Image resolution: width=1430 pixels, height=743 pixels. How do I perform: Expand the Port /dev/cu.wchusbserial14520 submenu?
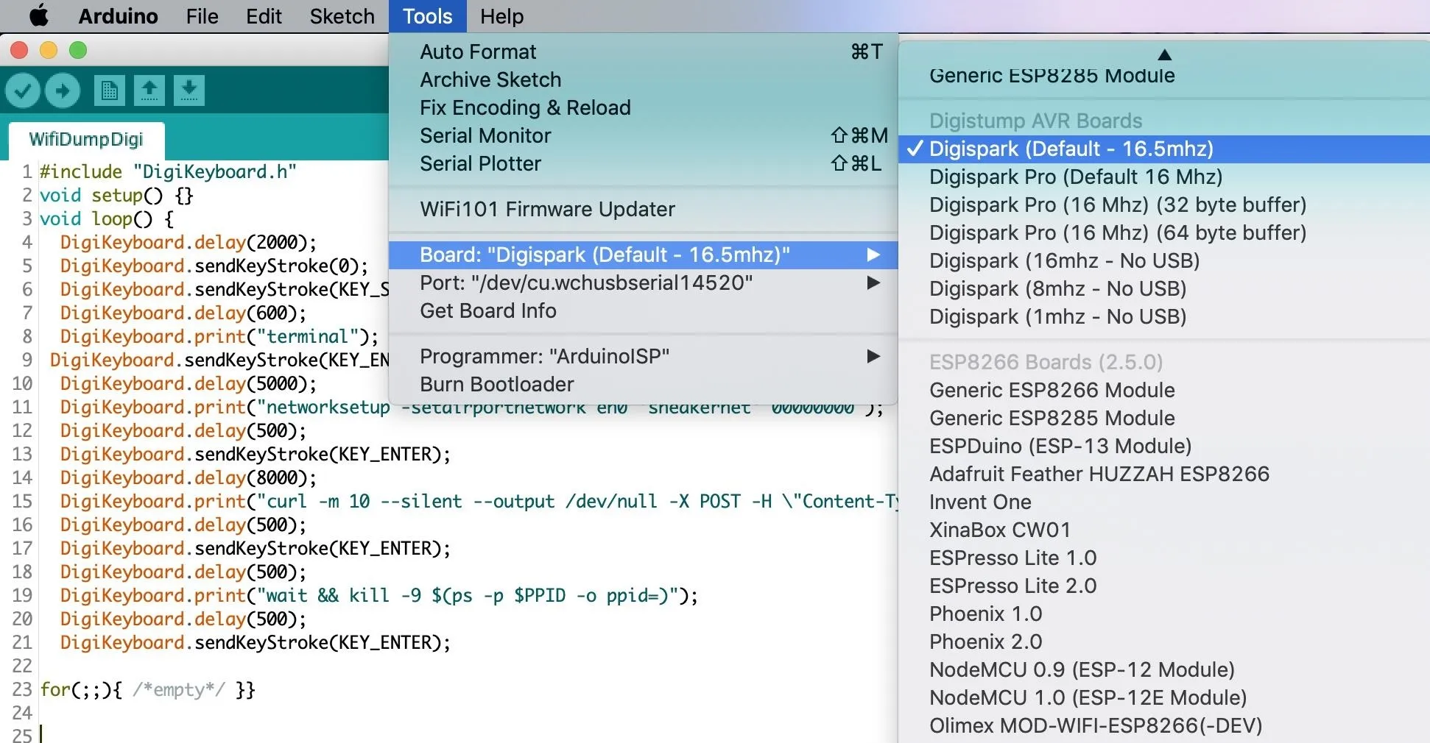tap(644, 282)
